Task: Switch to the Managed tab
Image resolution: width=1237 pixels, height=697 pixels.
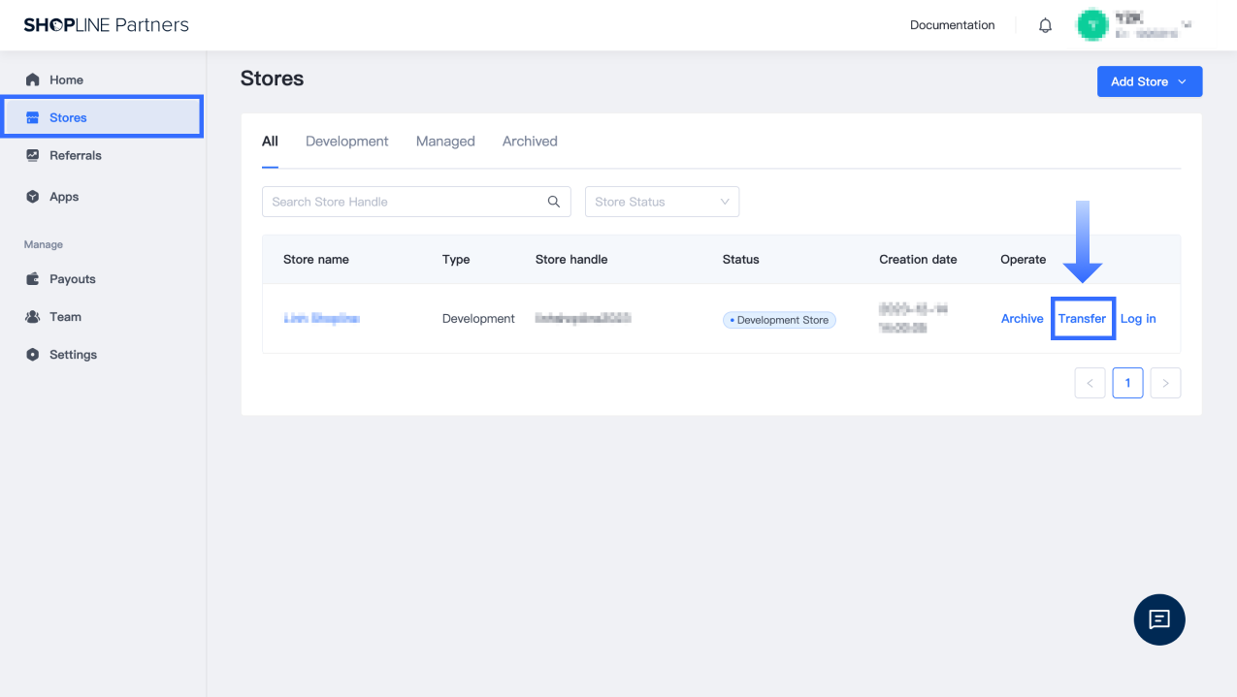Action: coord(445,142)
